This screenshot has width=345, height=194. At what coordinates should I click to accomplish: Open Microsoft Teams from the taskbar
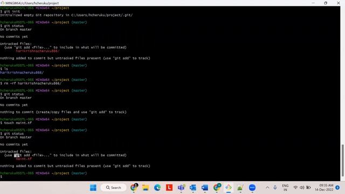181,188
